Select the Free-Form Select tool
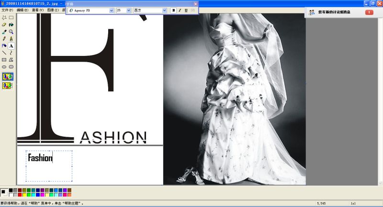Viewport: 383px width, 207px height. (4, 18)
